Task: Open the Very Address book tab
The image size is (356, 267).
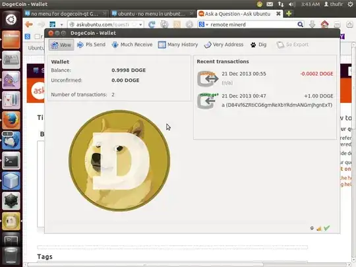Action: (223, 45)
